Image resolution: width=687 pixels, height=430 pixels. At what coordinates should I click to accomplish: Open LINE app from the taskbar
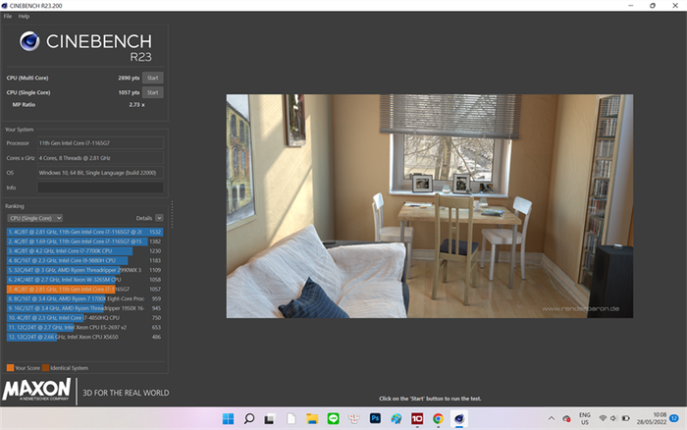pos(333,418)
